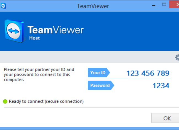The width and height of the screenshot is (179, 130).
Task: Open settings via the gear icon
Action: [x=177, y=58]
